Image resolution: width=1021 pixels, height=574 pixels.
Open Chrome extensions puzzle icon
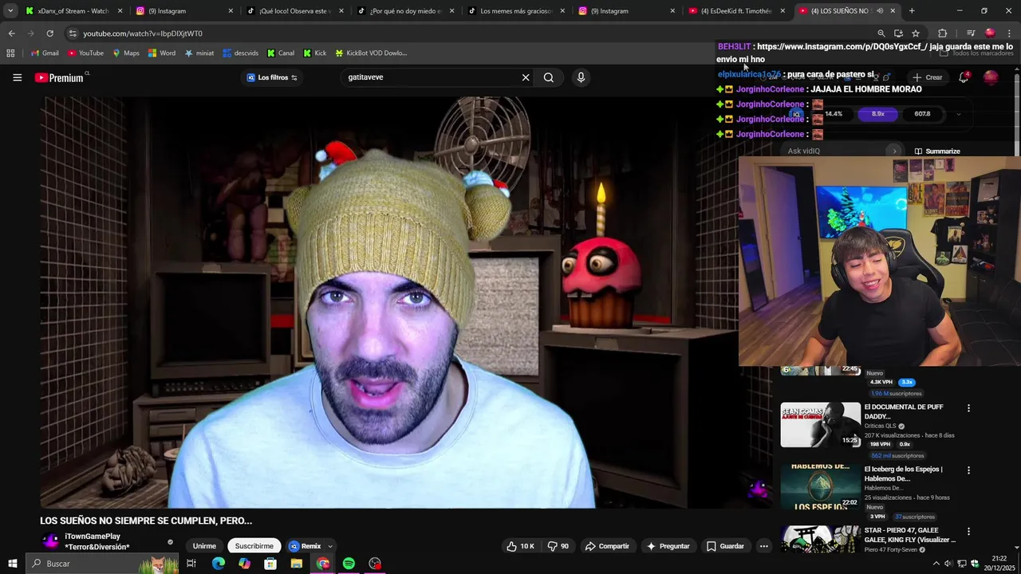(943, 33)
